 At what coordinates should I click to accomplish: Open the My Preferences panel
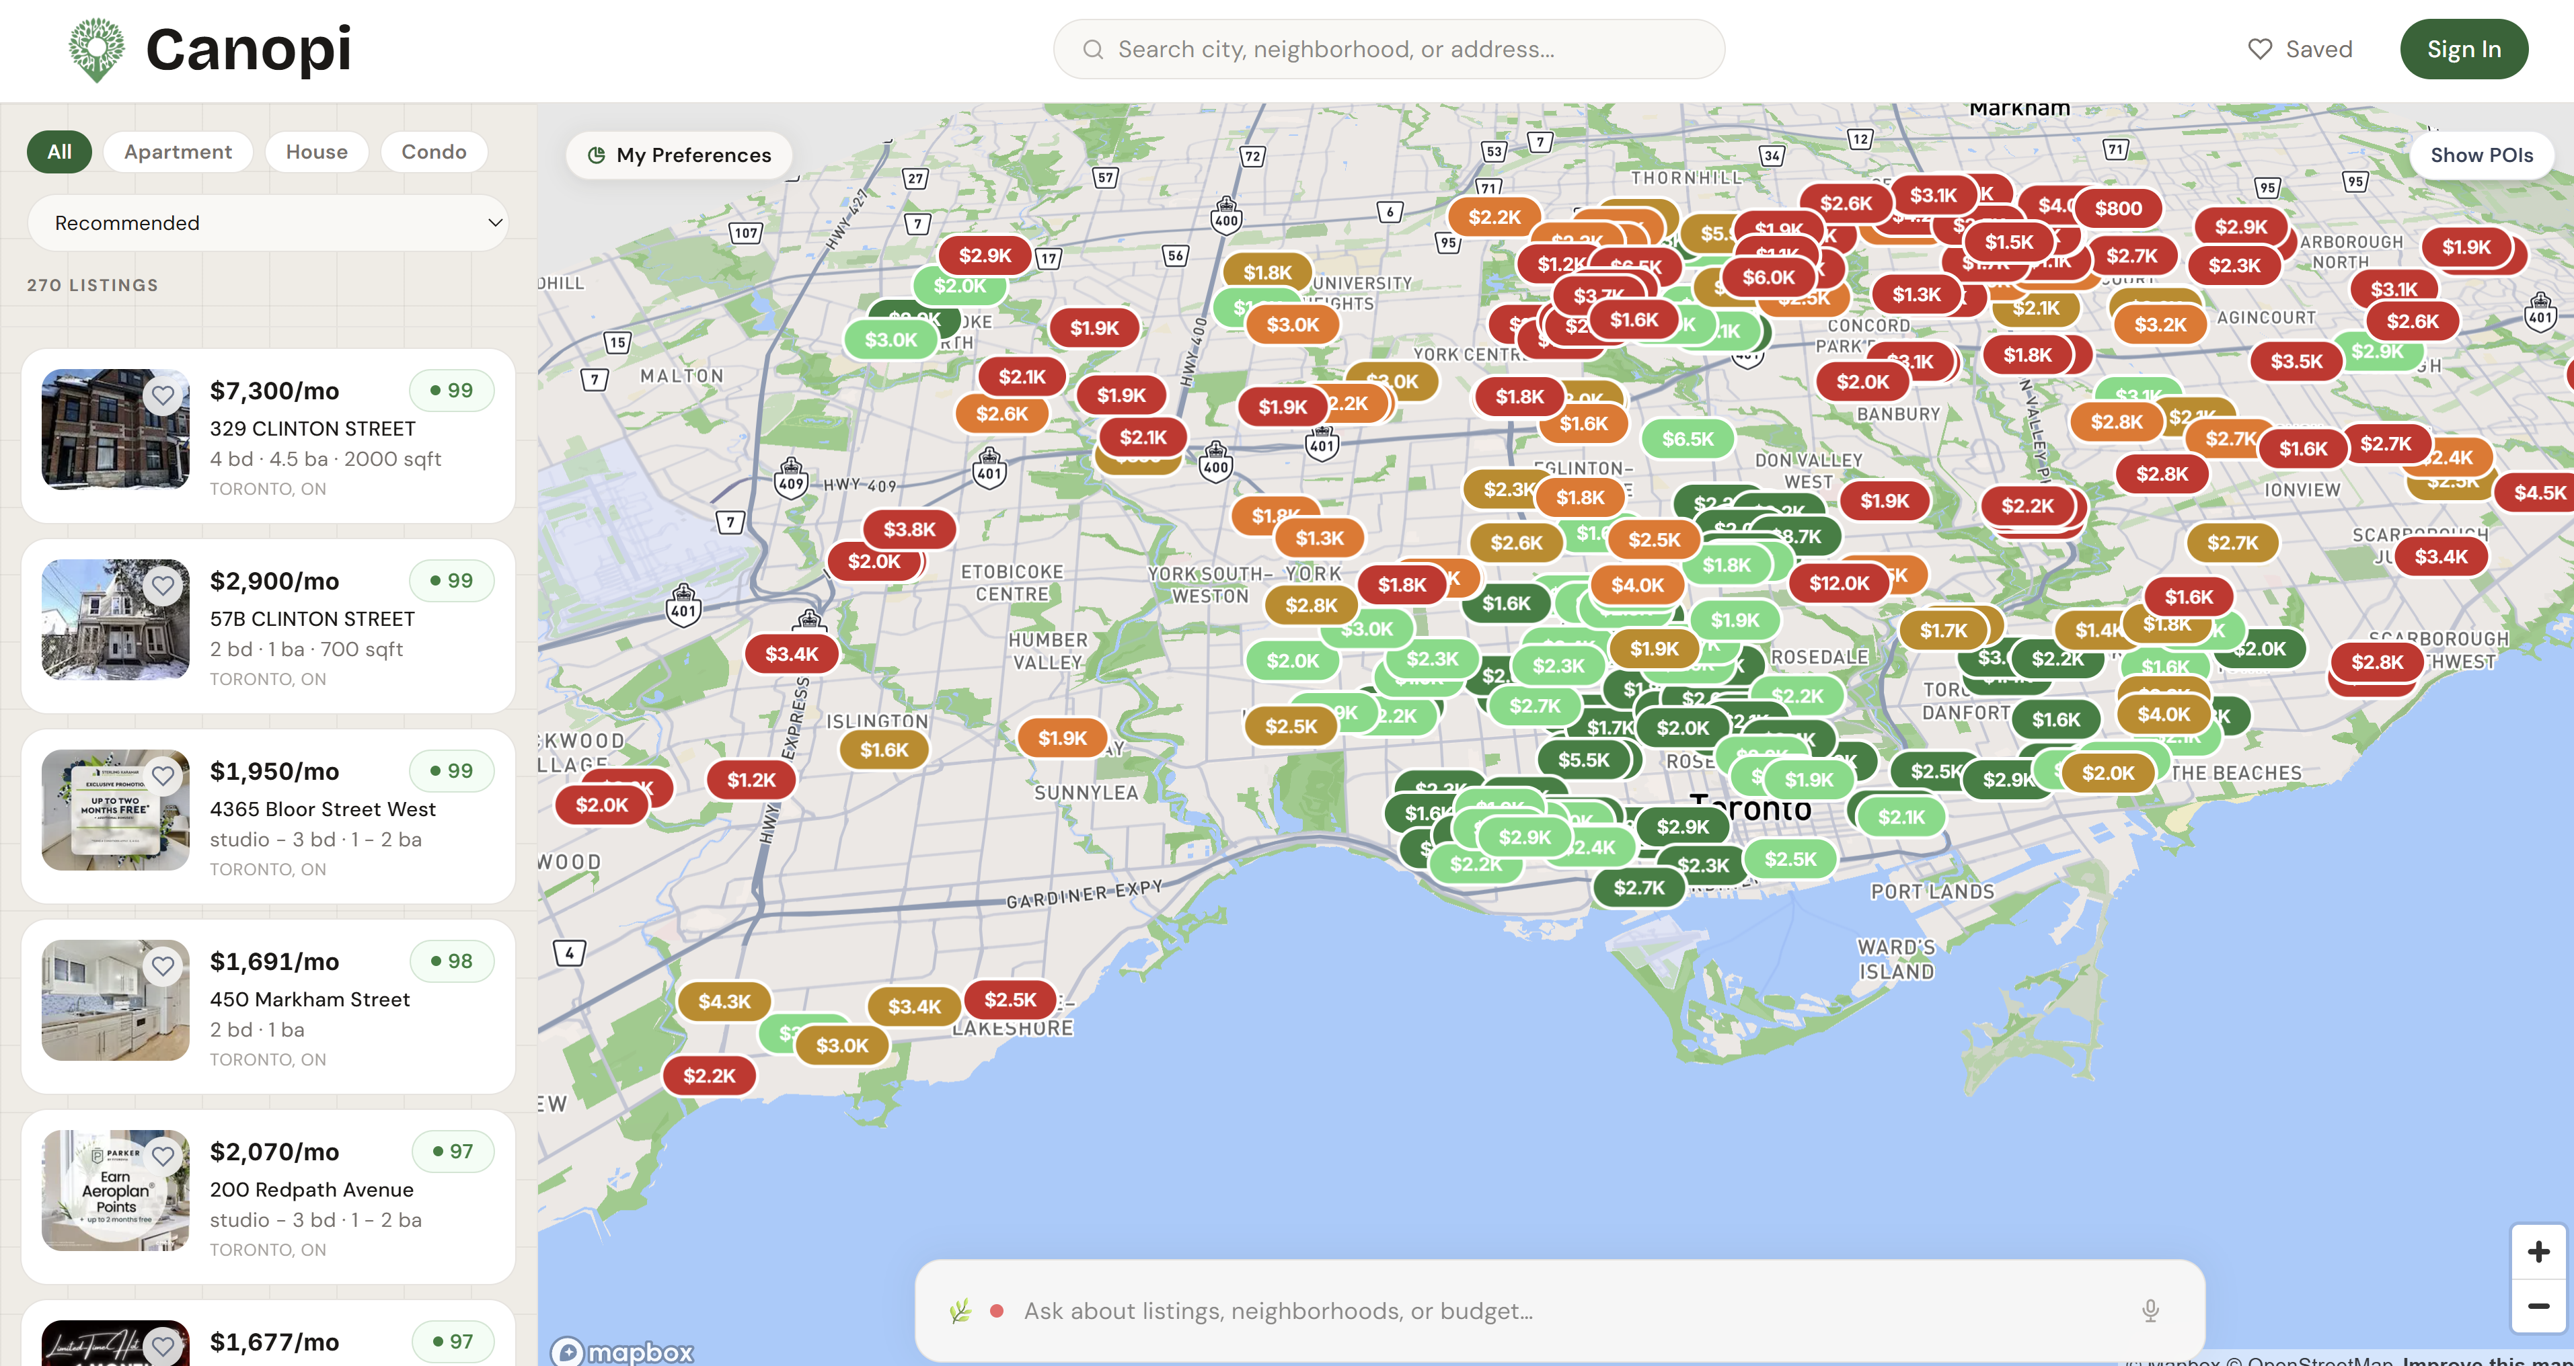679,156
